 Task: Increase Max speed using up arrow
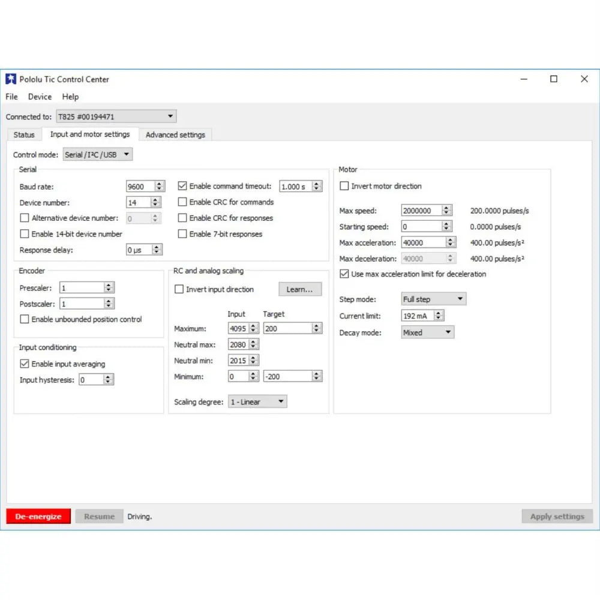446,208
